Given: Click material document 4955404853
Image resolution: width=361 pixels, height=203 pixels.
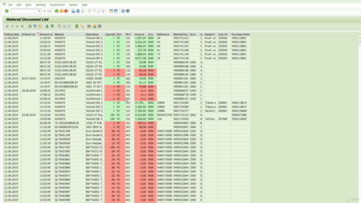Looking at the screenshot, I should [x=181, y=123].
